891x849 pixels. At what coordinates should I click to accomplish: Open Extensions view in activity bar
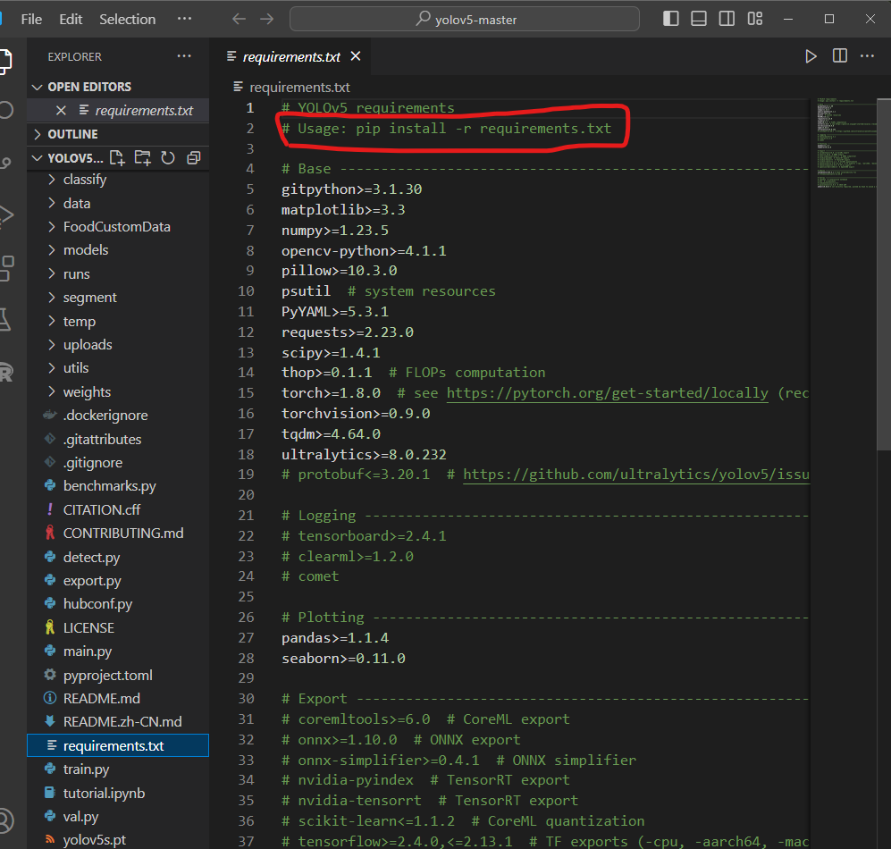click(6, 267)
